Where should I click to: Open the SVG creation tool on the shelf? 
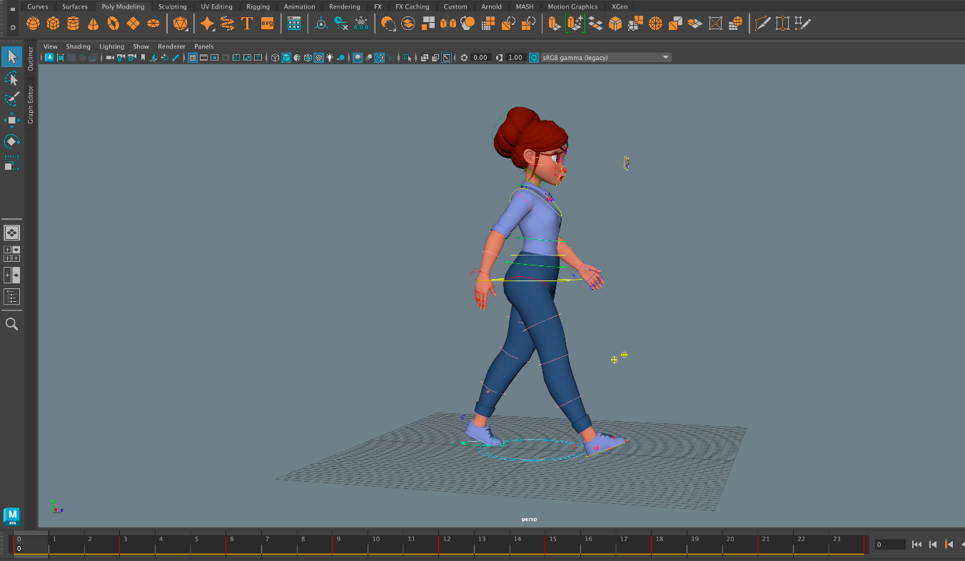click(266, 23)
